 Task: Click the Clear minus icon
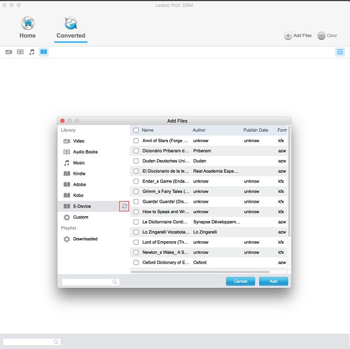[x=321, y=36]
